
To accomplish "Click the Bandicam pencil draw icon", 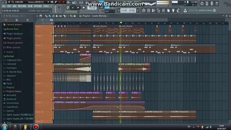I will click(x=56, y=2).
